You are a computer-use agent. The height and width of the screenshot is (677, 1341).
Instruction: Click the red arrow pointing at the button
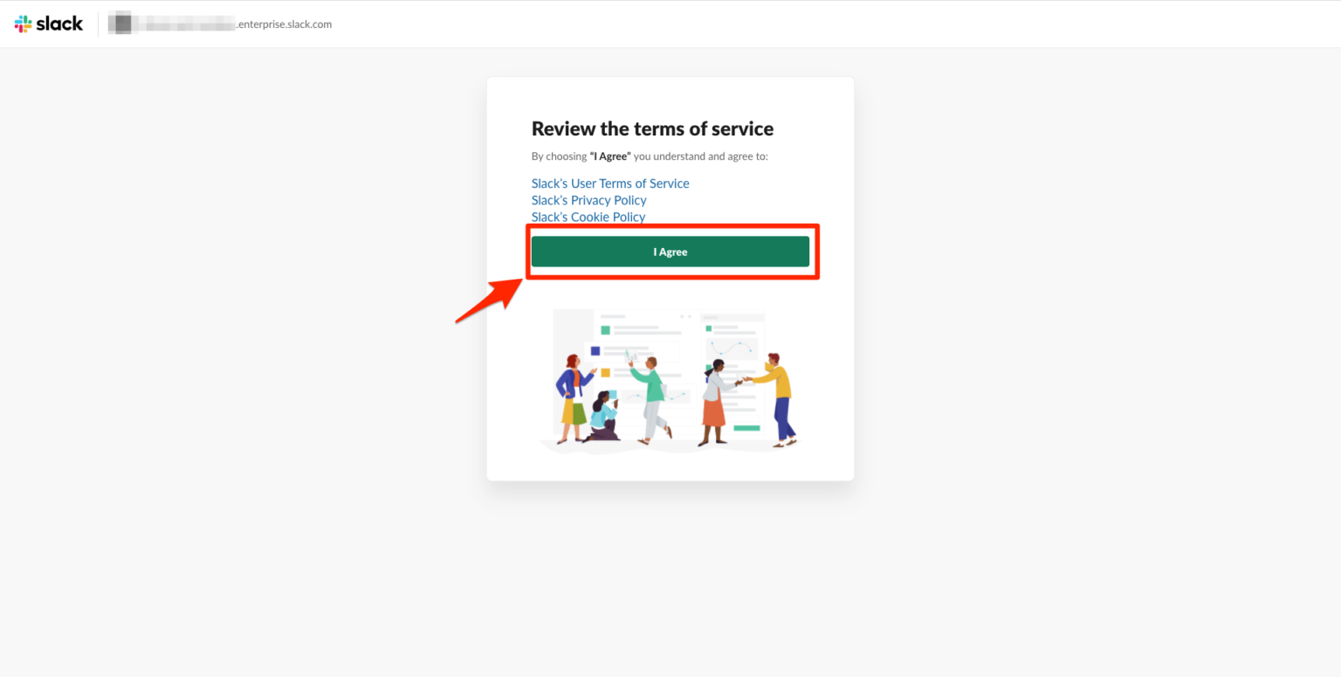tap(489, 301)
